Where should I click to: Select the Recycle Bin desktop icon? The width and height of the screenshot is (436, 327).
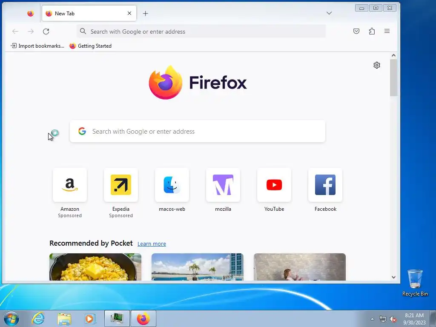(415, 283)
